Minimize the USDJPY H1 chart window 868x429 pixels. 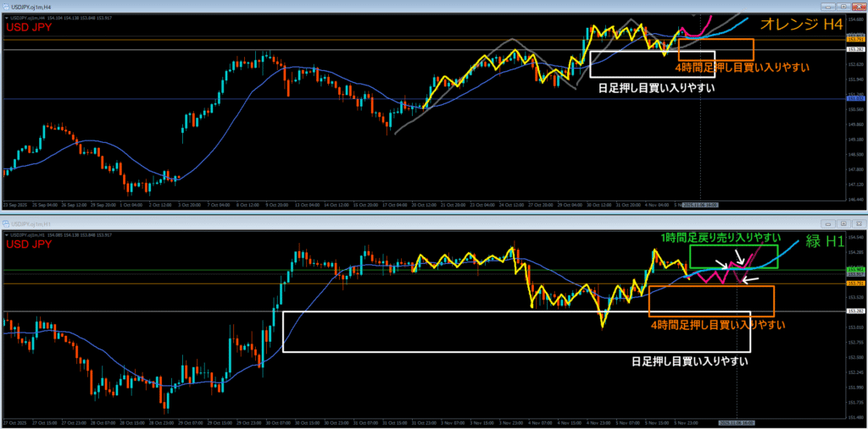(x=827, y=224)
